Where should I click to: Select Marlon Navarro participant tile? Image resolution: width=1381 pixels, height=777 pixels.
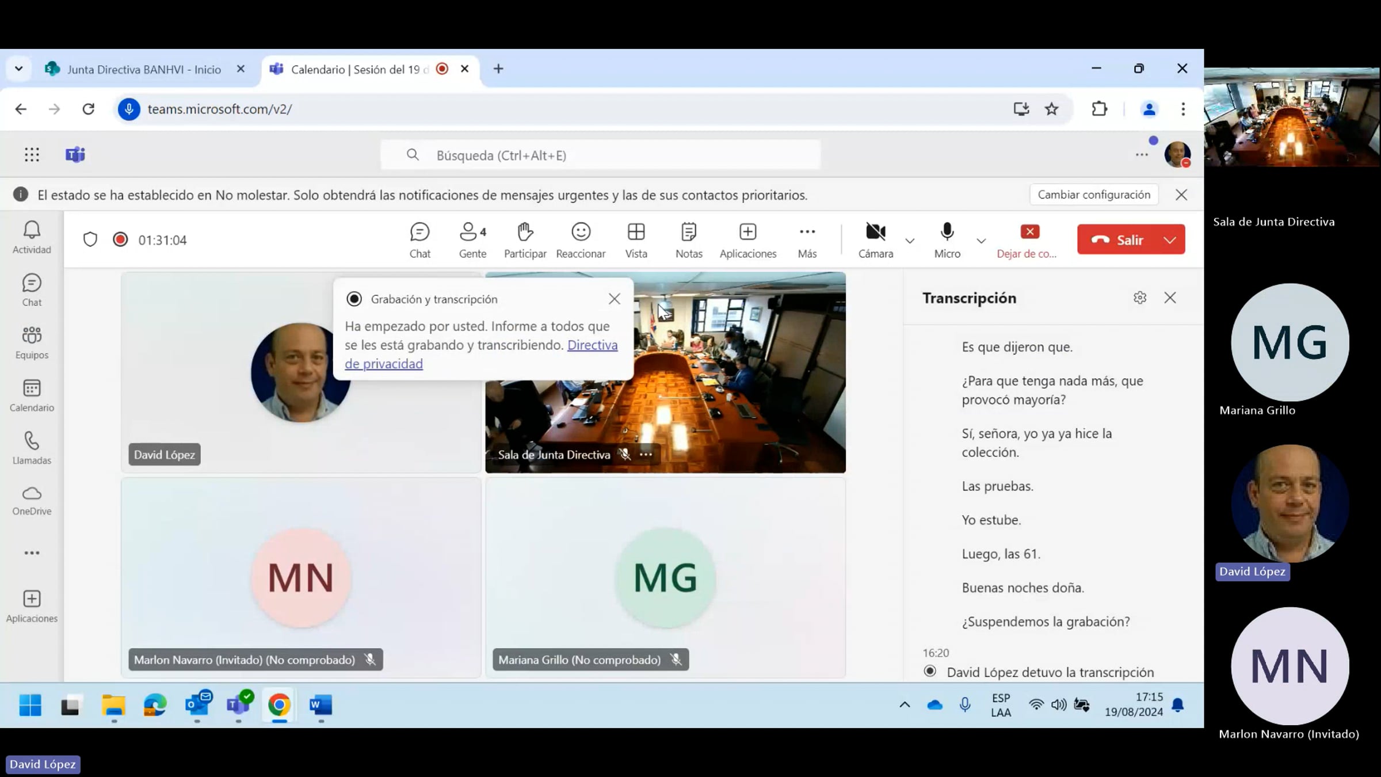pyautogui.click(x=301, y=578)
